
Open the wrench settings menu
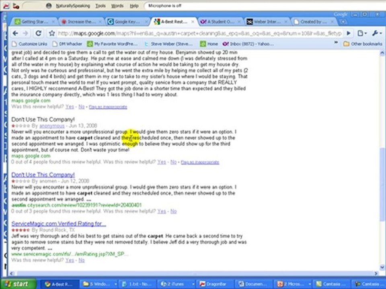376,33
